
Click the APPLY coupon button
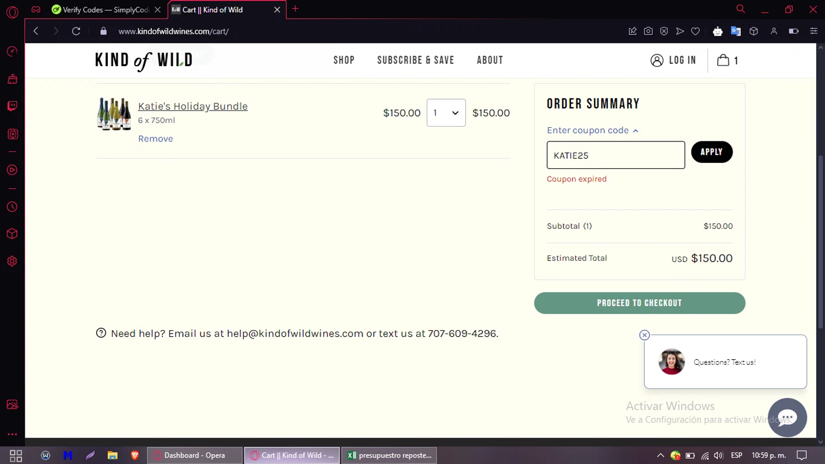click(x=712, y=152)
